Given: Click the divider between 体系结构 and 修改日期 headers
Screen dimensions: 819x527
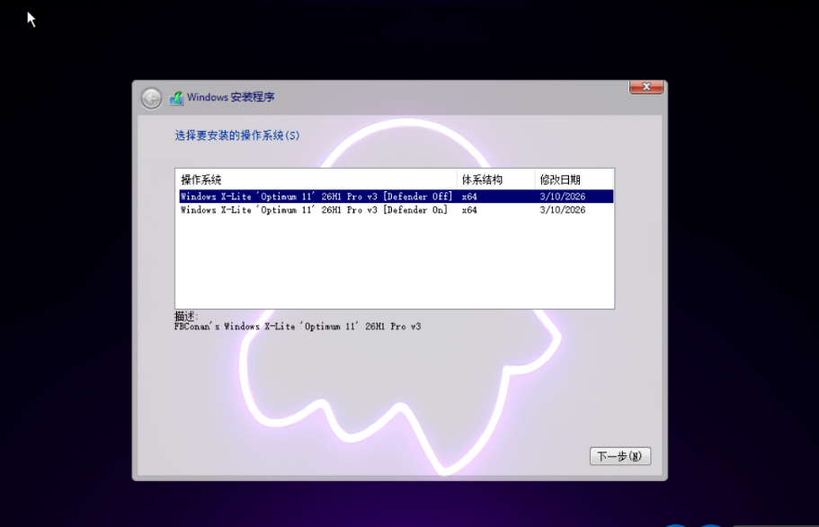Looking at the screenshot, I should [x=535, y=180].
